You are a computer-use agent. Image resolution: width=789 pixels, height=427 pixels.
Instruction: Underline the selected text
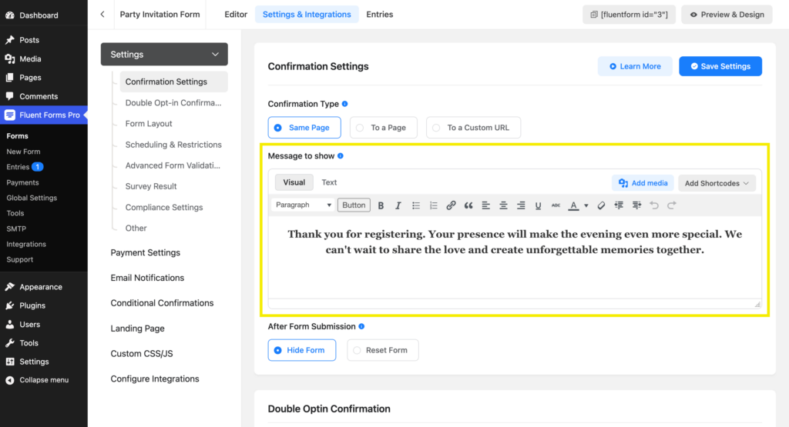(x=538, y=205)
